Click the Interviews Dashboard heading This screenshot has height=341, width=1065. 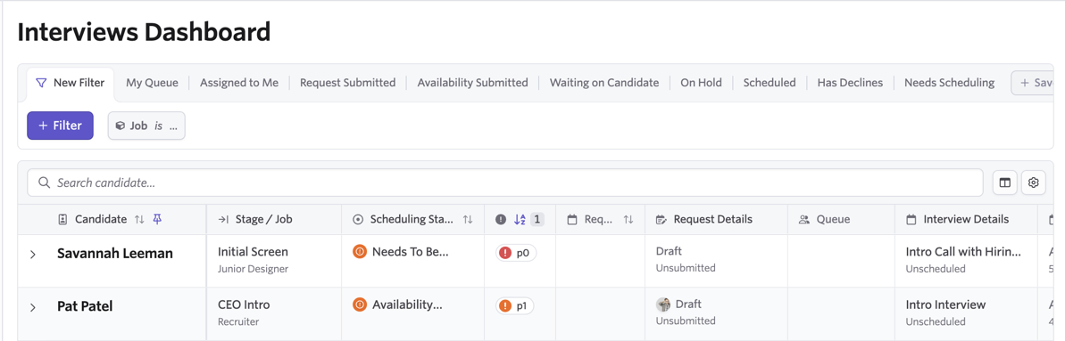coord(144,32)
